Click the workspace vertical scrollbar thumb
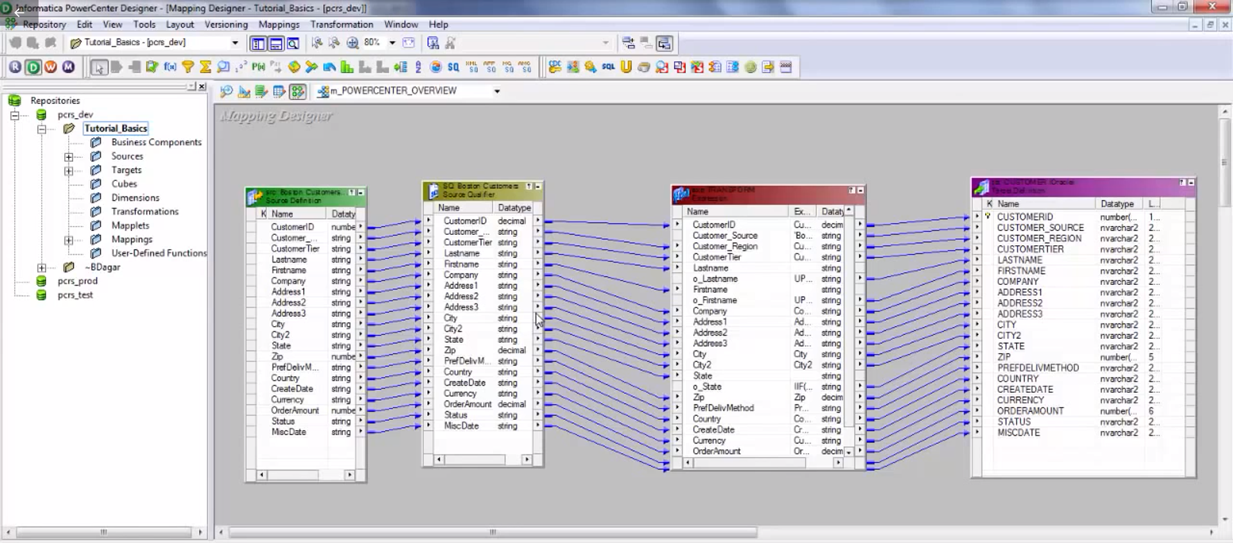 1225,161
